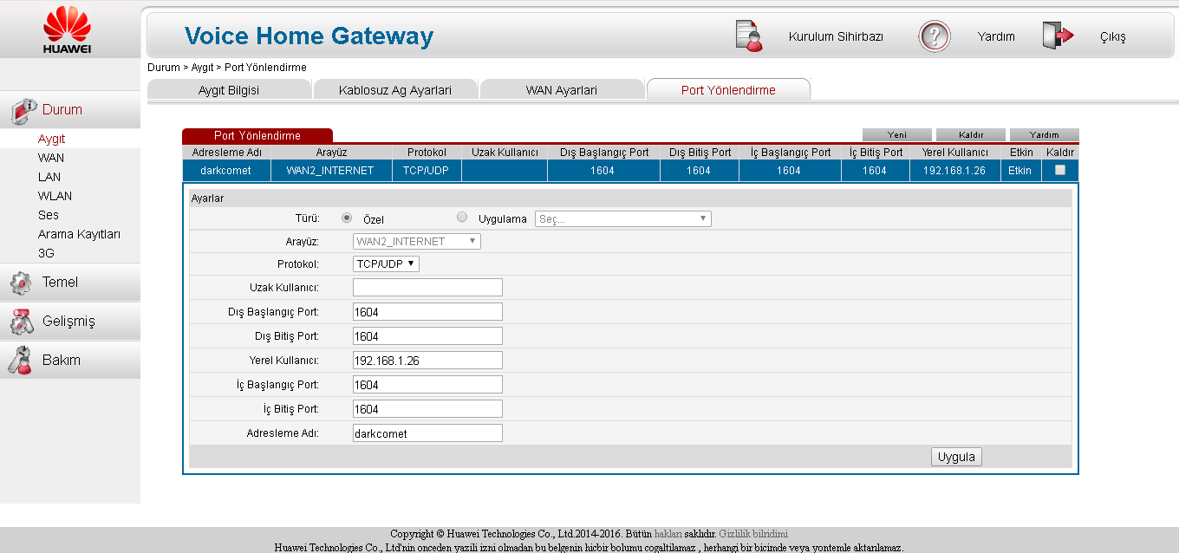This screenshot has height=553, width=1179.
Task: Click the Durum sidebar icon
Action: pyautogui.click(x=23, y=110)
